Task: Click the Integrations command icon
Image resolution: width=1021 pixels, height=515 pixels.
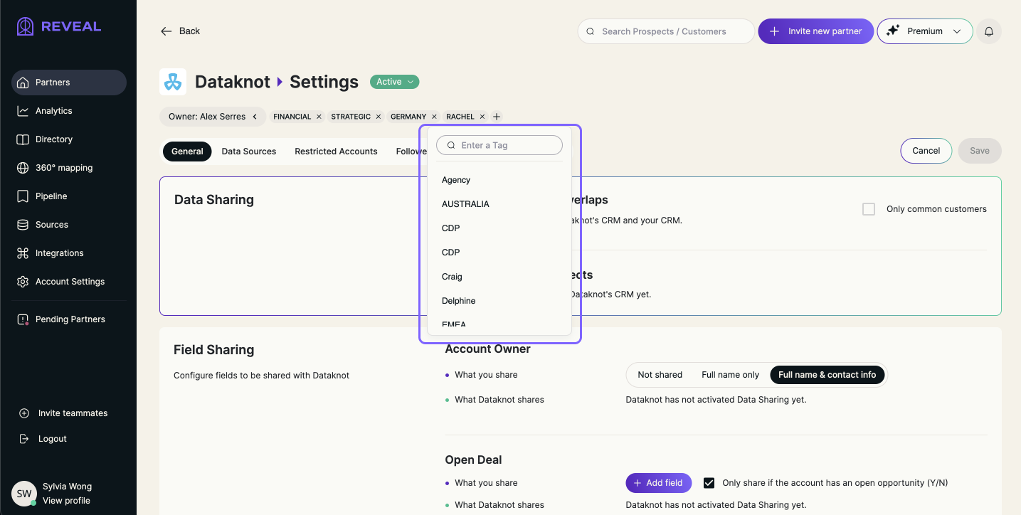Action: click(23, 253)
